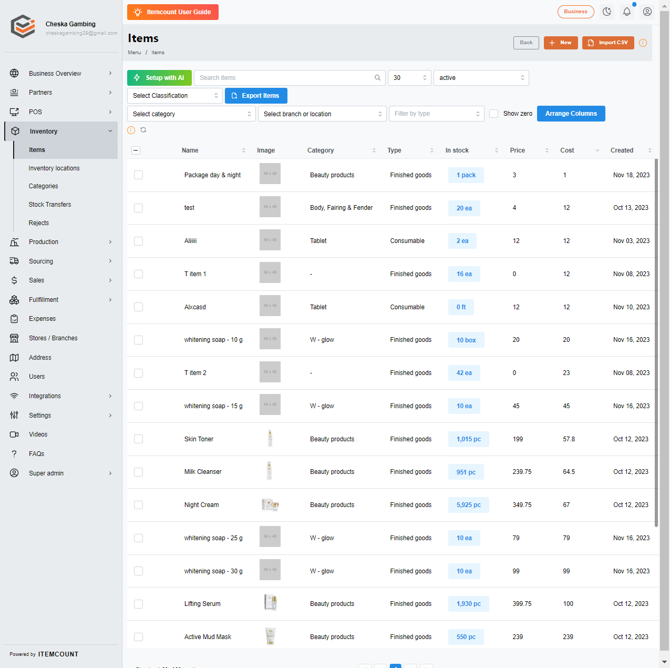Click the search magnifier icon

(x=377, y=78)
